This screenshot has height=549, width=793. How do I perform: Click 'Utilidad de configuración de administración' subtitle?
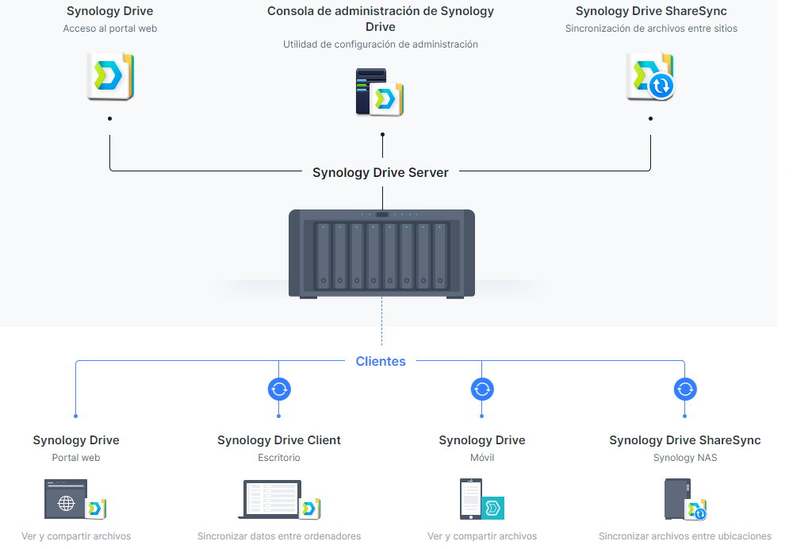click(381, 44)
